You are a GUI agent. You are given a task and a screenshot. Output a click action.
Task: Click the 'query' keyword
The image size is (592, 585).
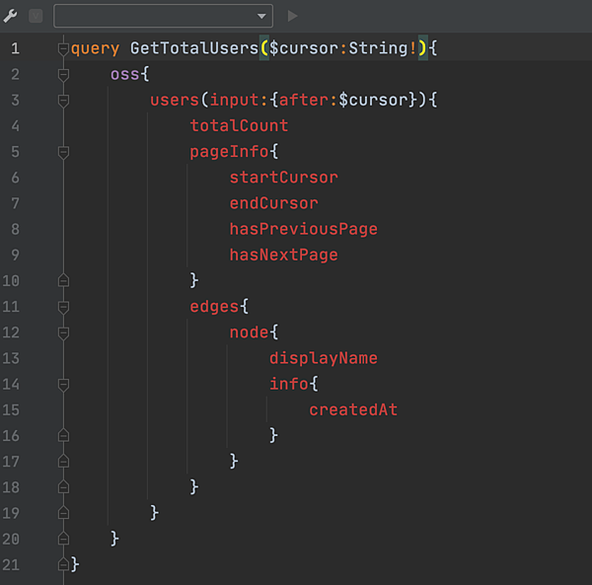click(x=95, y=49)
